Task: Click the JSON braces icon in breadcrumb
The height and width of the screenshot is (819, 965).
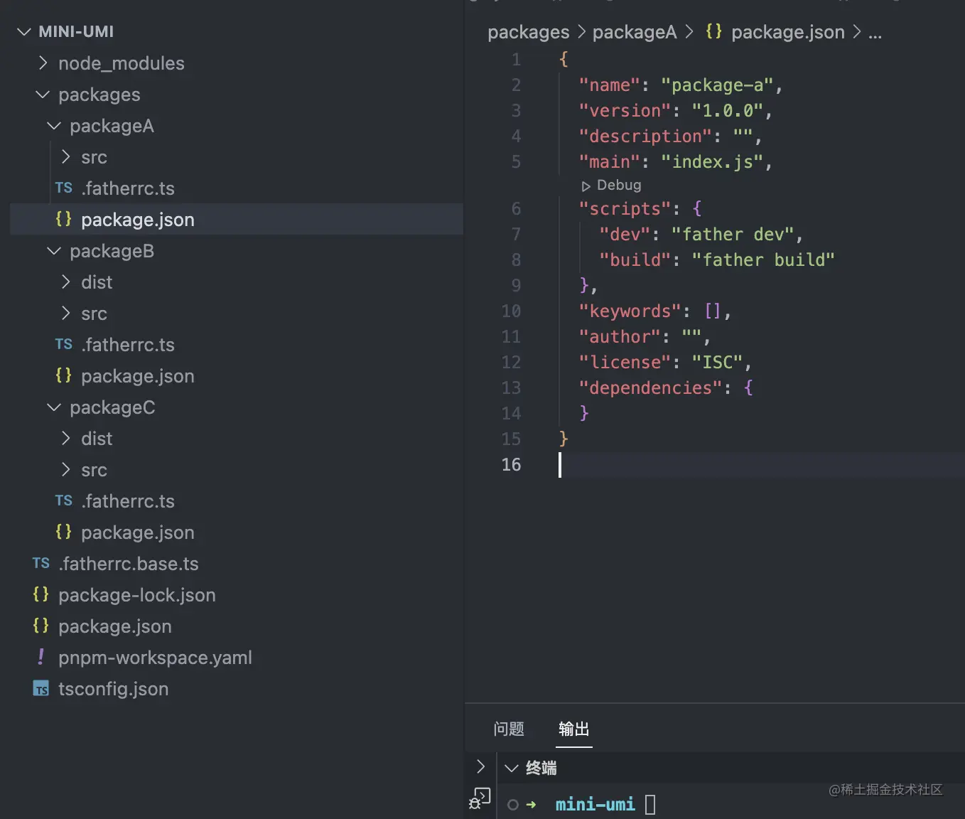Action: pos(713,32)
